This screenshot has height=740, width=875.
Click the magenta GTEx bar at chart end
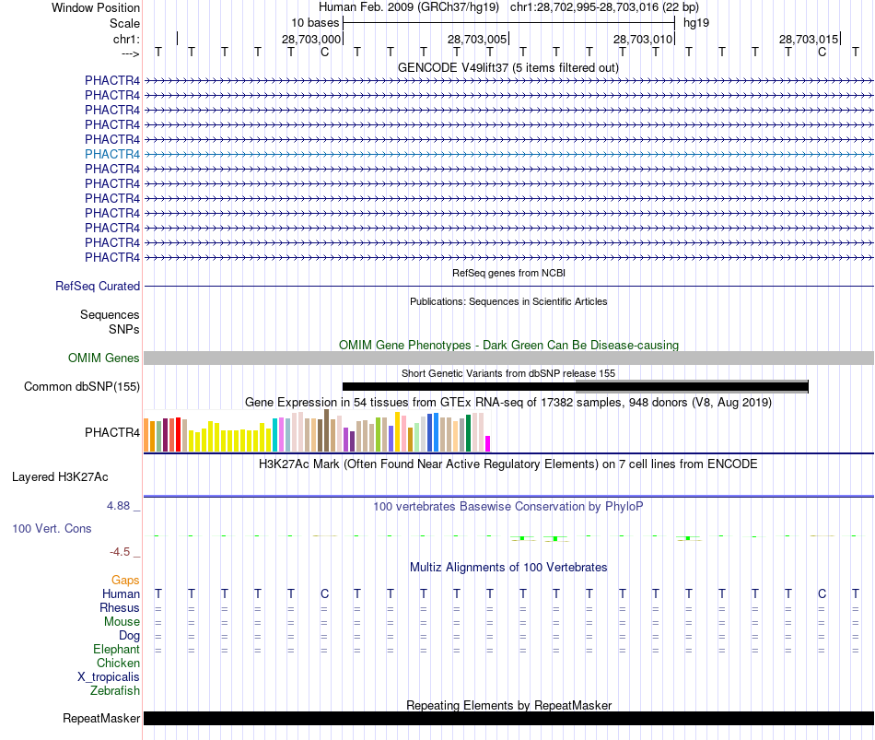[x=488, y=443]
